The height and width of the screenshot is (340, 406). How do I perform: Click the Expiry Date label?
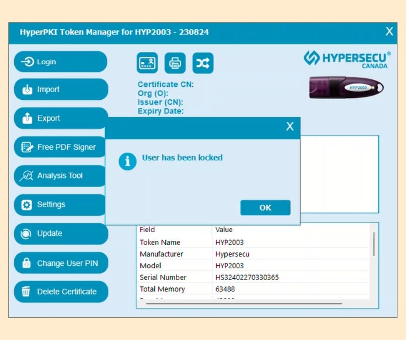click(161, 111)
